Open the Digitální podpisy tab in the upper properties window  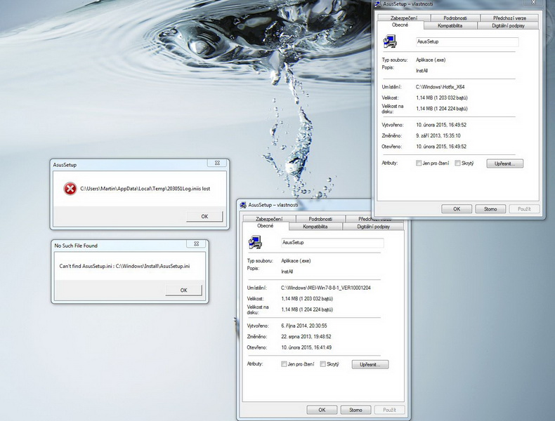(x=508, y=25)
